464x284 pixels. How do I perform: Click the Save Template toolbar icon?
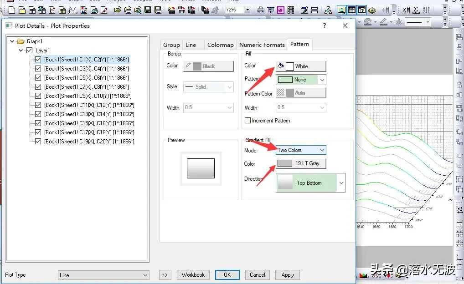(x=158, y=10)
